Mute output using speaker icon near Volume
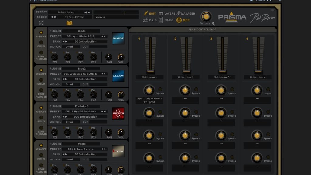Screen dimensions: 311x175 (x=213, y=23)
